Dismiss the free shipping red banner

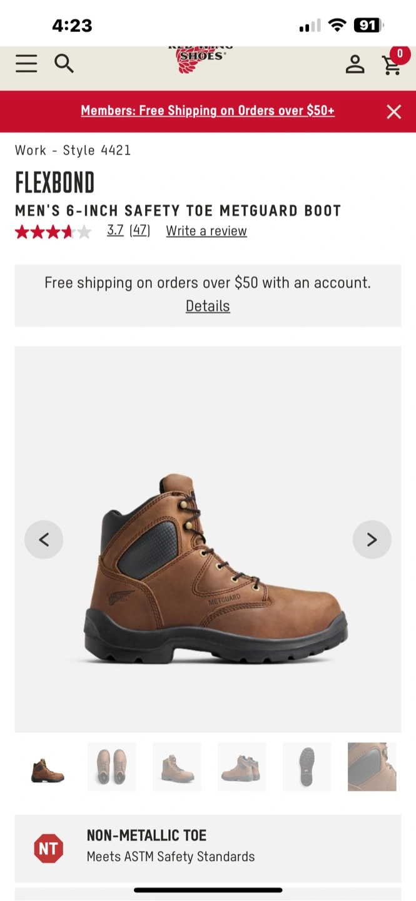[x=394, y=111]
